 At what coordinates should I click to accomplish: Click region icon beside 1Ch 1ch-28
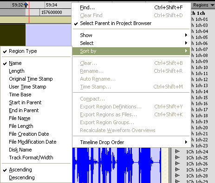coord(177,176)
